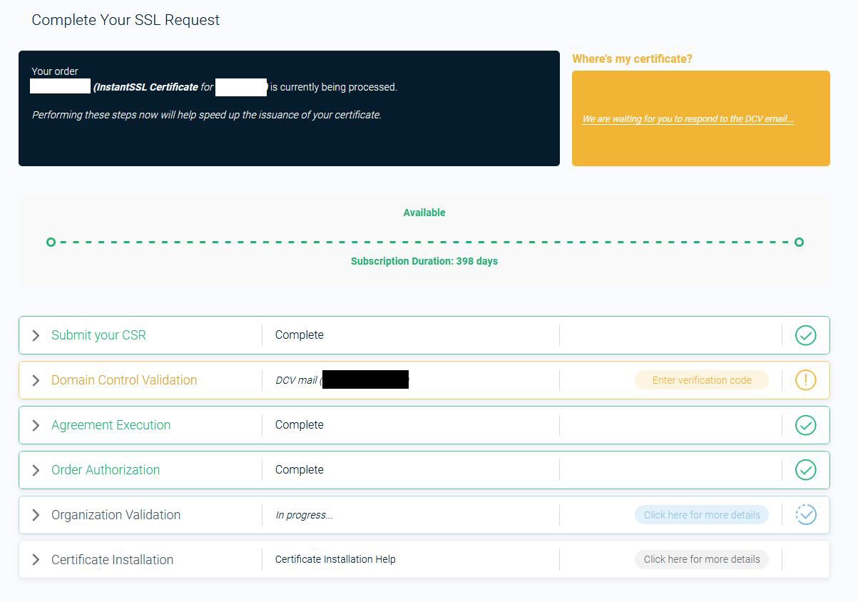Expand the Certificate Installation section
The image size is (858, 602).
(x=36, y=559)
